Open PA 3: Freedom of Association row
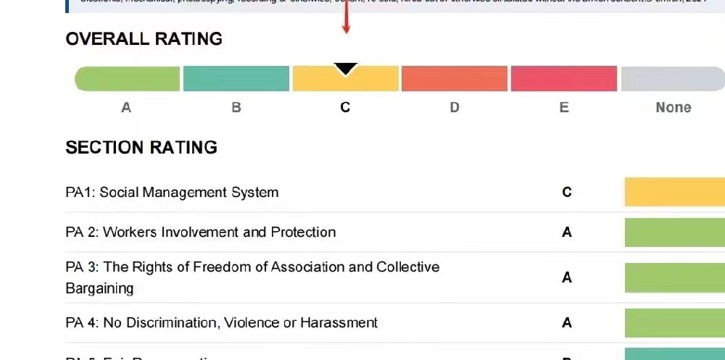The image size is (725, 360). pos(395,277)
